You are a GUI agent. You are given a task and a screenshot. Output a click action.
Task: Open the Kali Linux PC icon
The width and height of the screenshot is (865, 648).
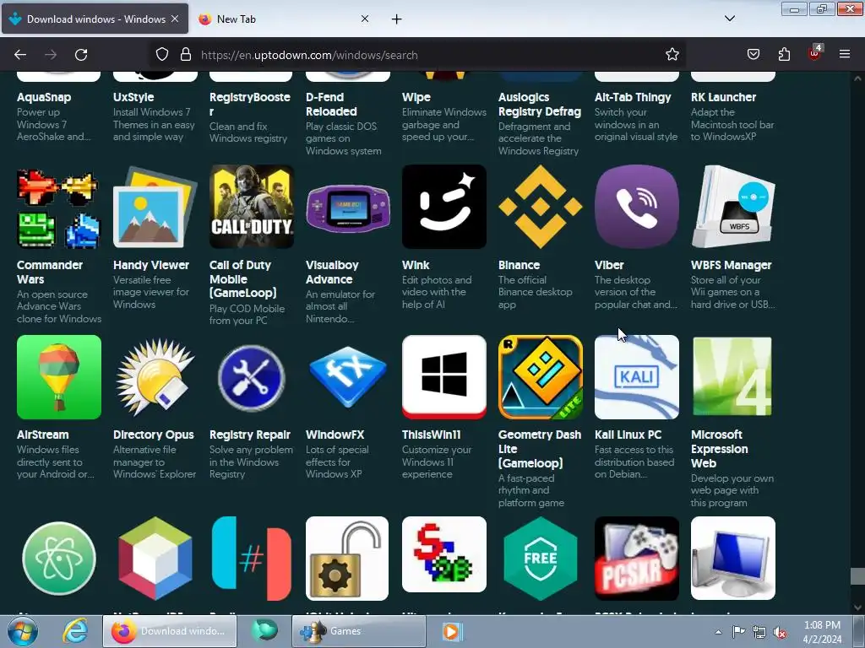click(x=637, y=377)
